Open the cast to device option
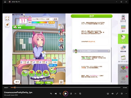 (108, 94)
